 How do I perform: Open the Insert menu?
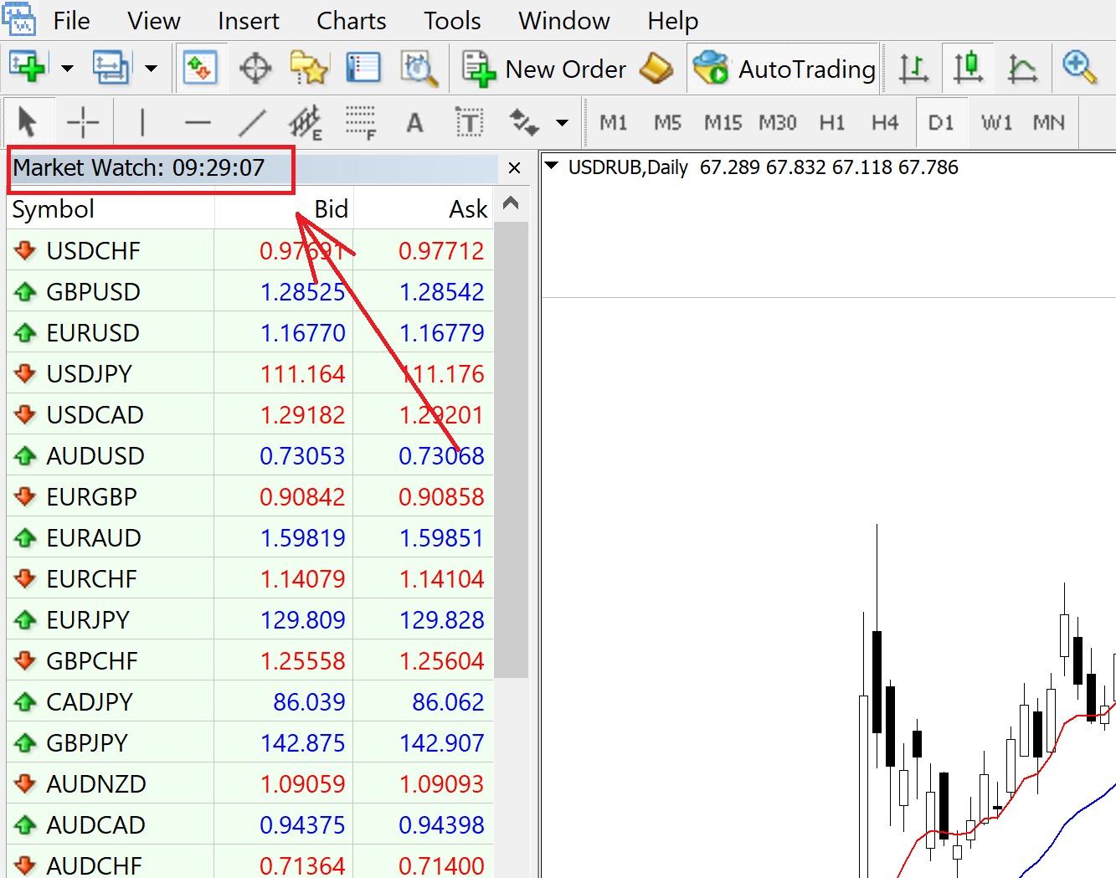[x=249, y=20]
